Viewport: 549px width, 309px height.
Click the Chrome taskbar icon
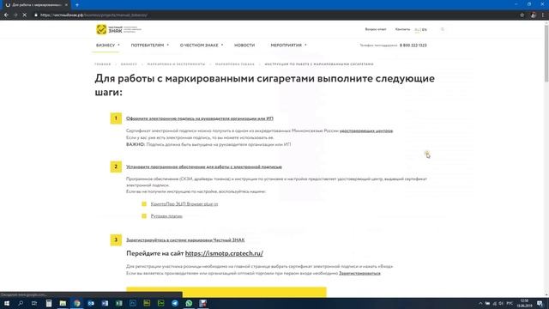click(x=76, y=303)
